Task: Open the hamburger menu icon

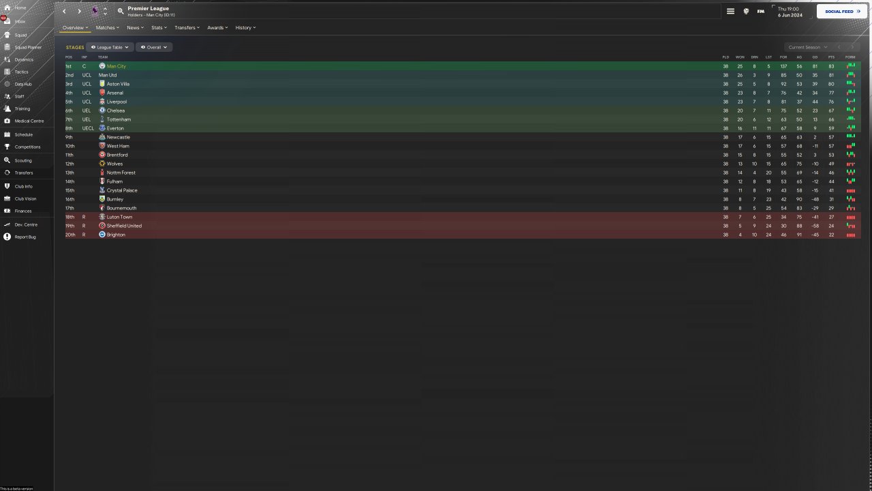Action: coord(730,11)
